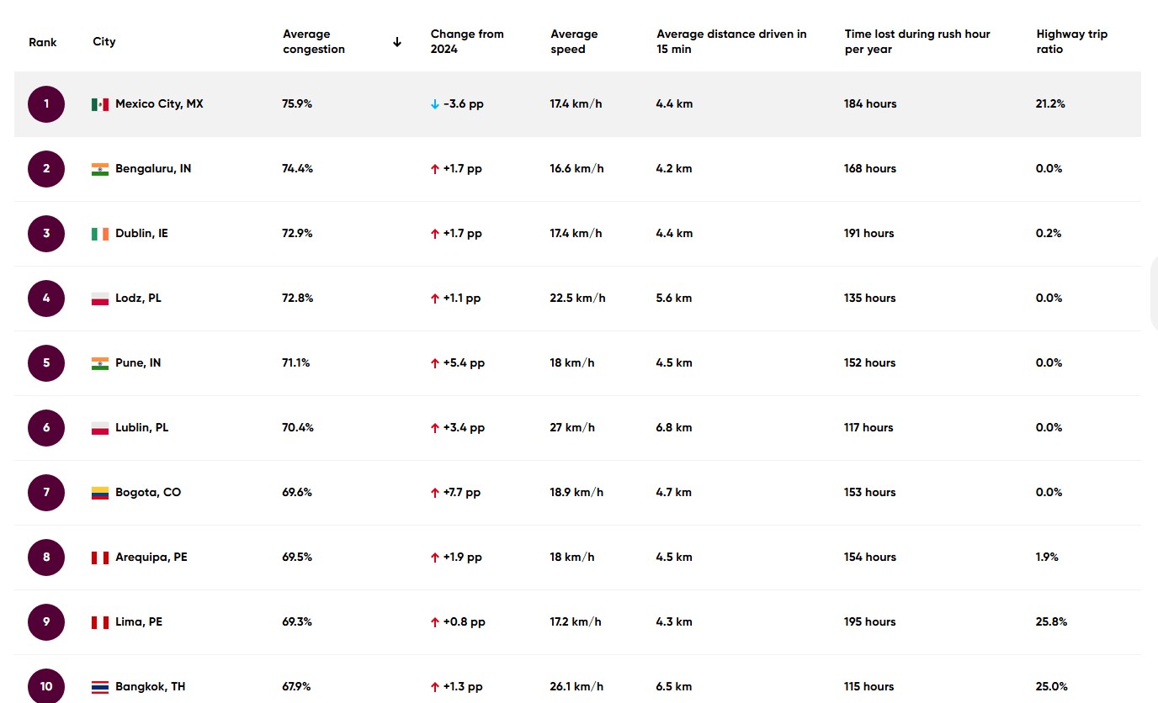Click the rank 1 circle badge
This screenshot has height=703, width=1158.
click(46, 104)
